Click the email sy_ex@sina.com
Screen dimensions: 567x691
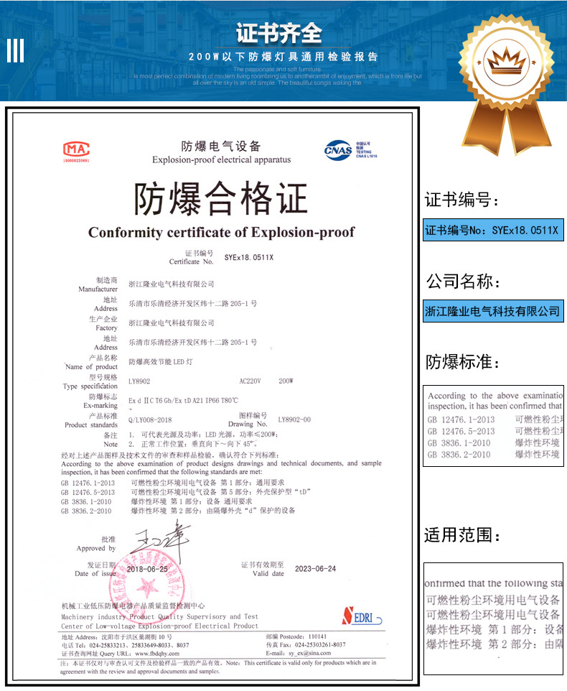[x=309, y=653]
